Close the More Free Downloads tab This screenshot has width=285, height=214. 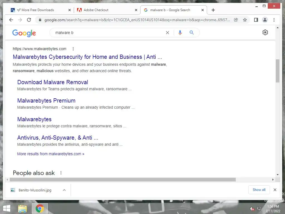(x=69, y=10)
